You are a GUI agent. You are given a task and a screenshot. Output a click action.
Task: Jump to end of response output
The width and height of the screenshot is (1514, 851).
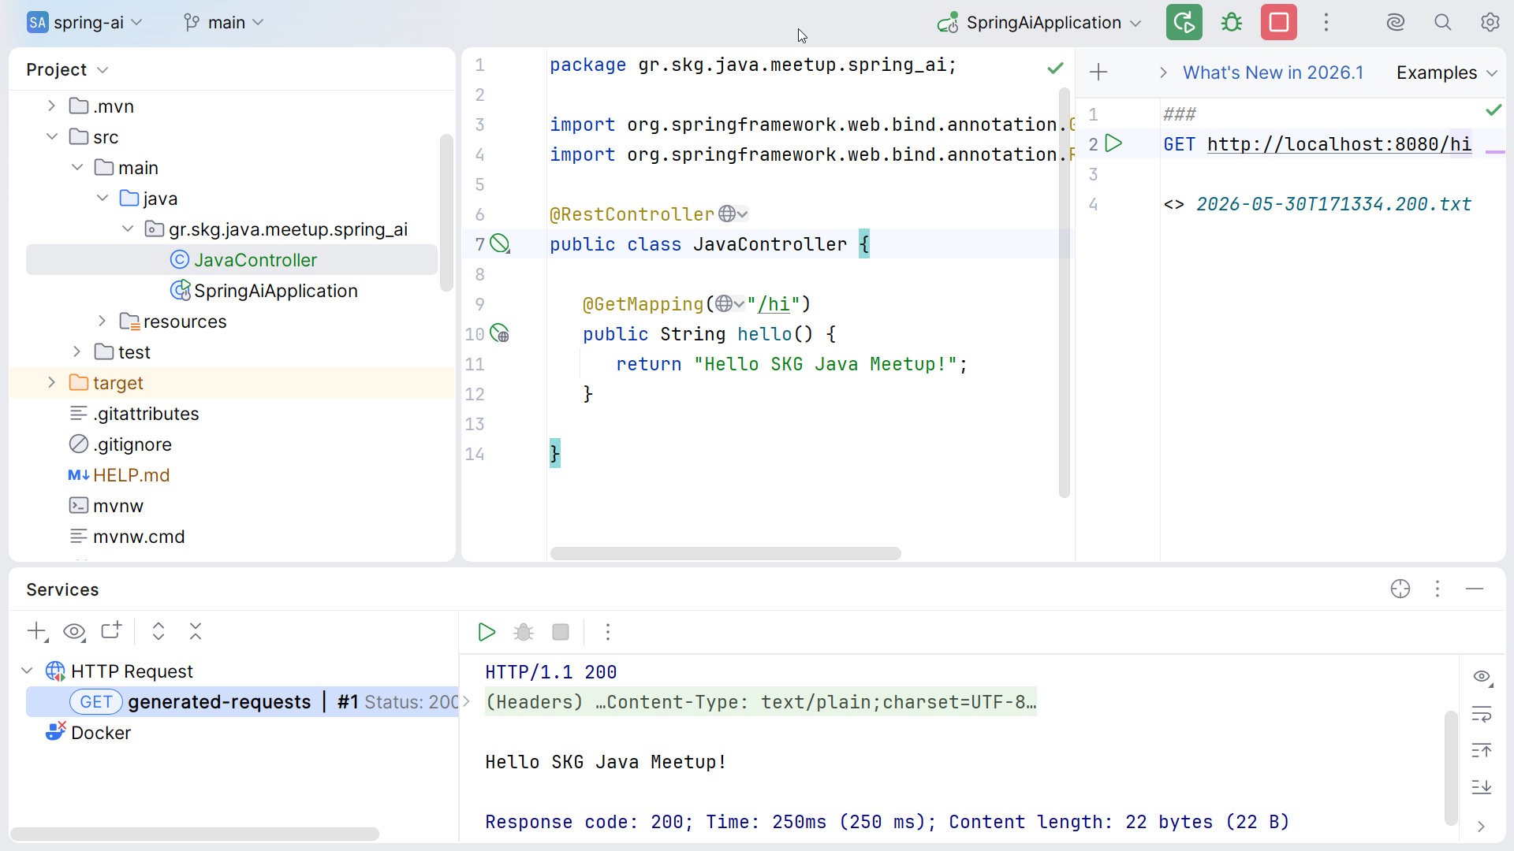pos(1482,786)
